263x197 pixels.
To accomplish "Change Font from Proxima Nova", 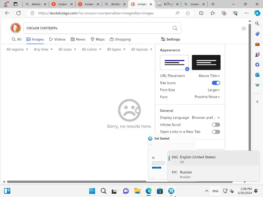I will click(x=207, y=97).
